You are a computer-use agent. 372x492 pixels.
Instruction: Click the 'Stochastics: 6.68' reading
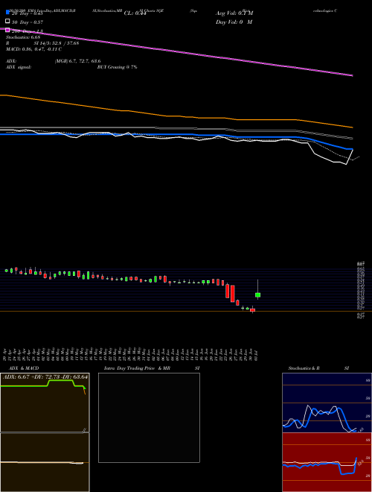click(23, 37)
